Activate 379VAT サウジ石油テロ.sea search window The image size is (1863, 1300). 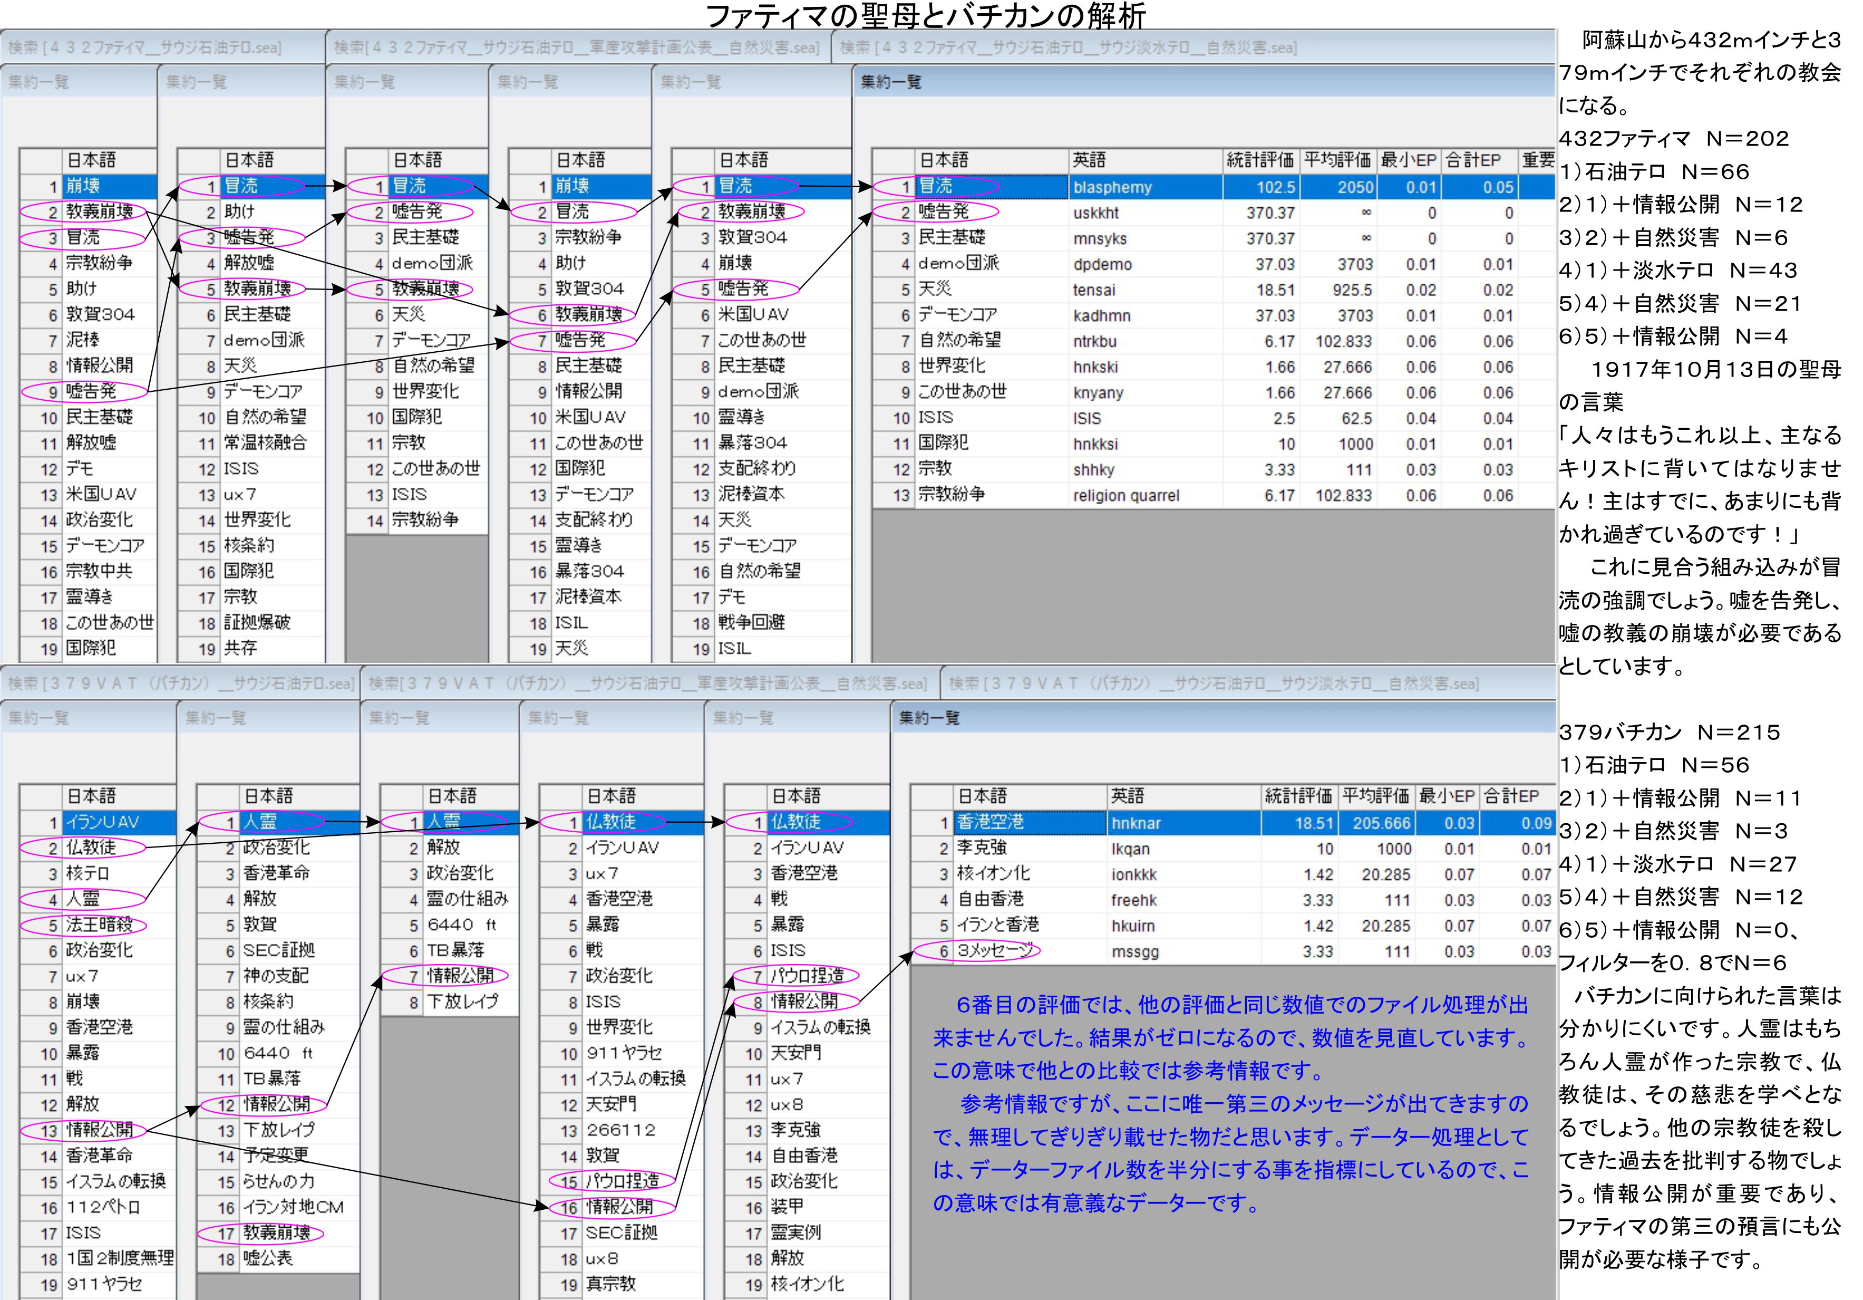click(x=180, y=683)
